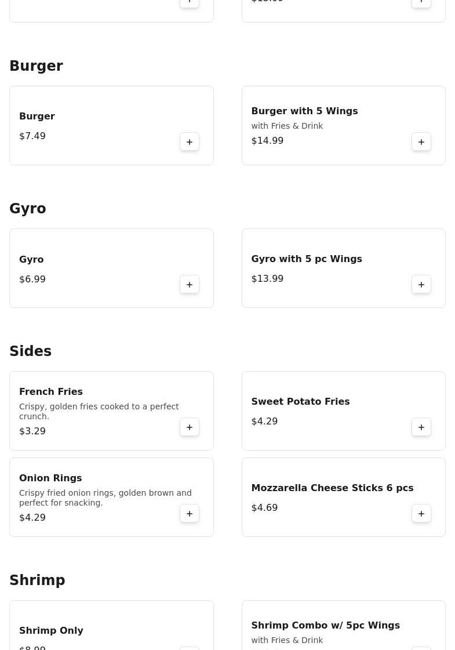Open the Gyro with 5 pc Wings title

306,259
